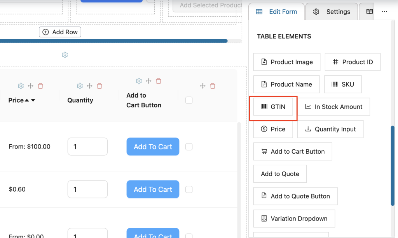The image size is (398, 238).
Task: Click the 'From: $100.00' price cell
Action: [30, 147]
